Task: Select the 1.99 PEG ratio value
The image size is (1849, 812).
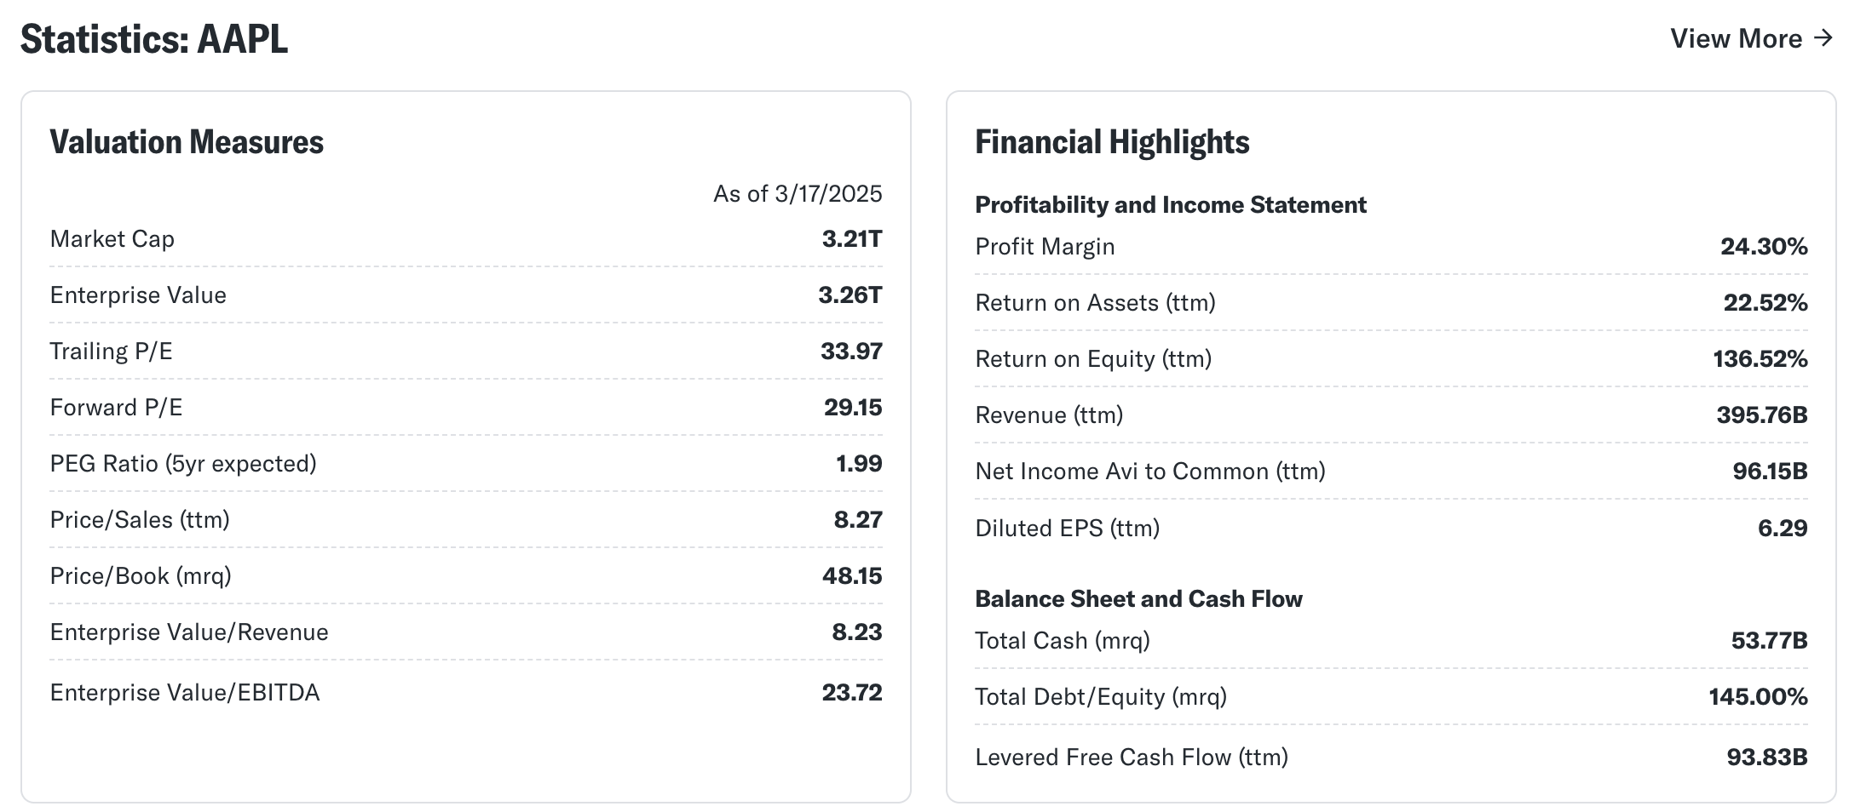Action: tap(859, 464)
